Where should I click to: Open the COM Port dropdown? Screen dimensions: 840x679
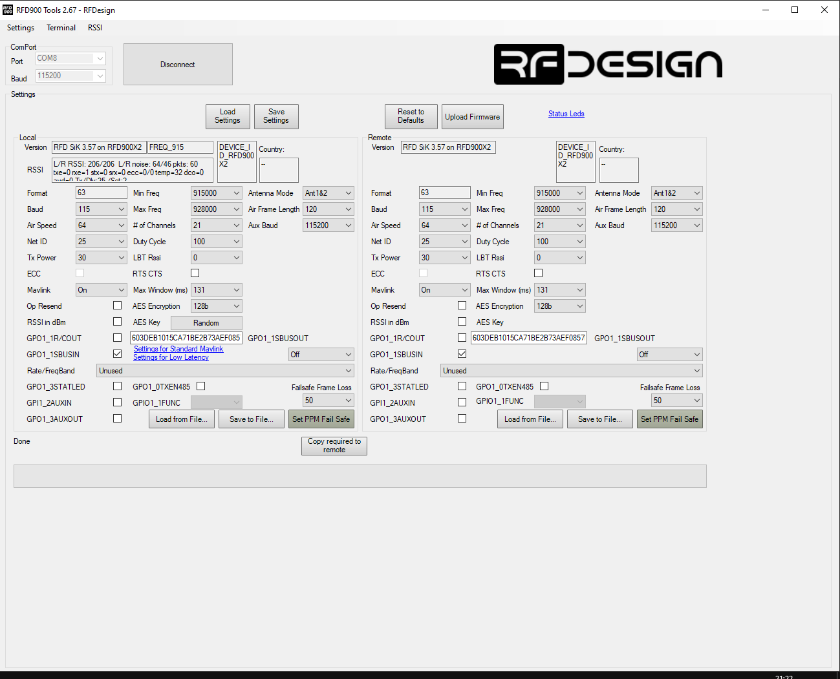pos(70,58)
